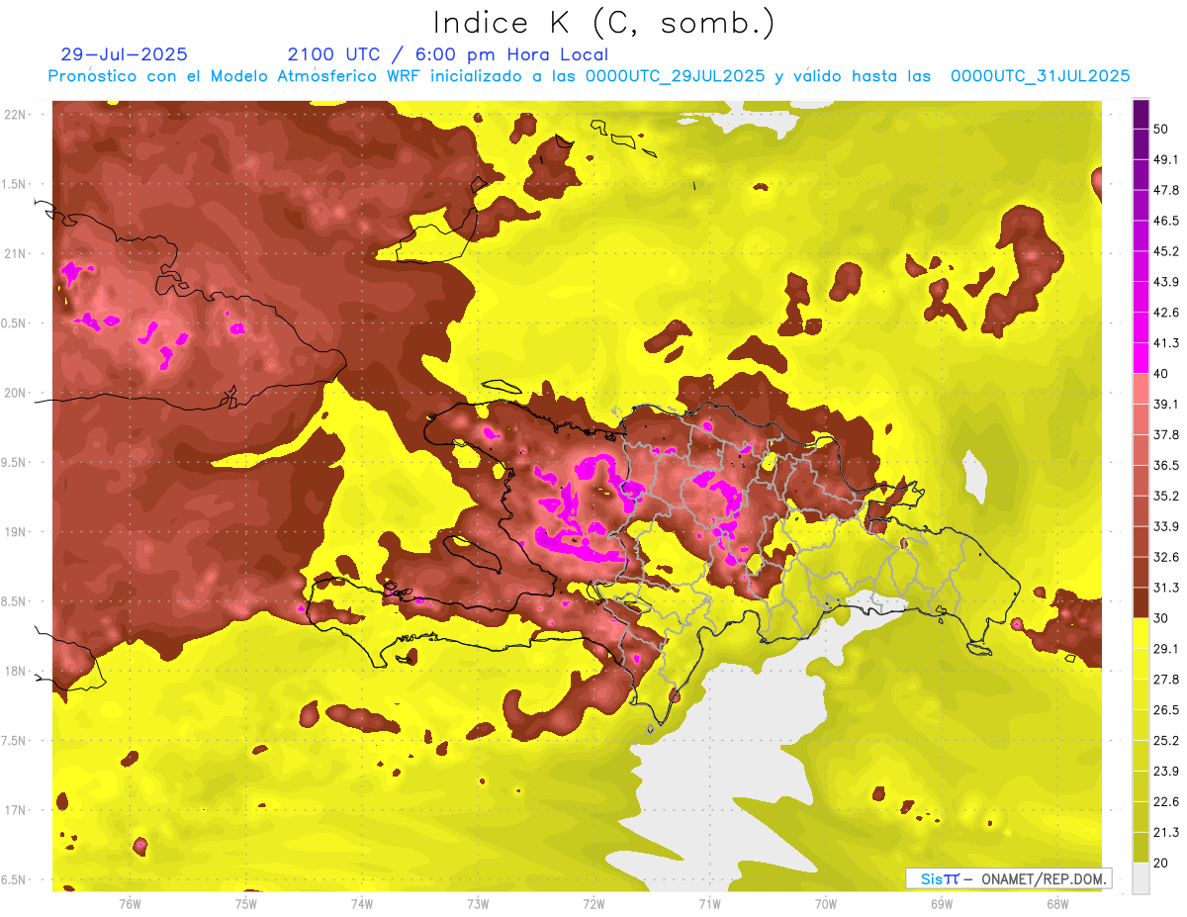Click longitude label '72W'
The width and height of the screenshot is (1187, 917).
(593, 904)
